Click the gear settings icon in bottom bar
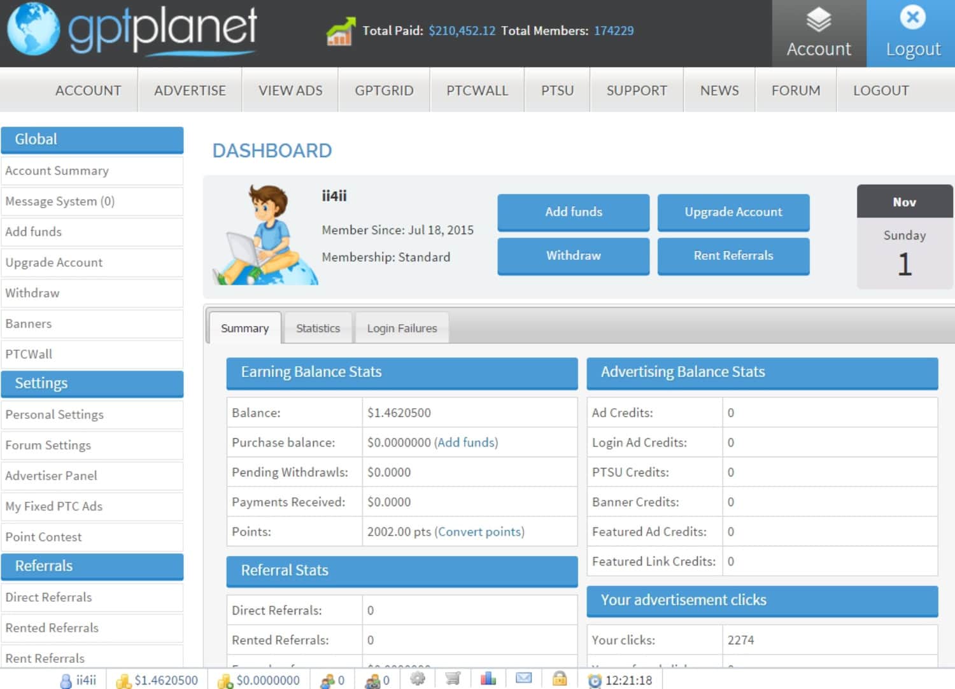The width and height of the screenshot is (955, 689). click(x=418, y=679)
